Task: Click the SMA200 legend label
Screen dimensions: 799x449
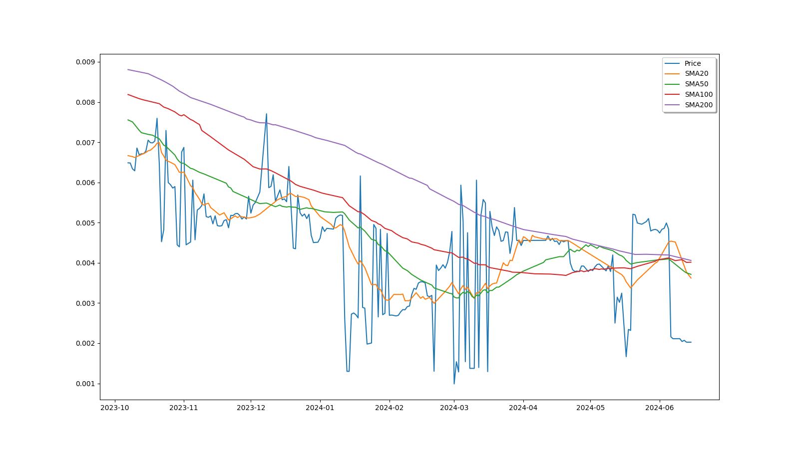Action: pos(699,105)
